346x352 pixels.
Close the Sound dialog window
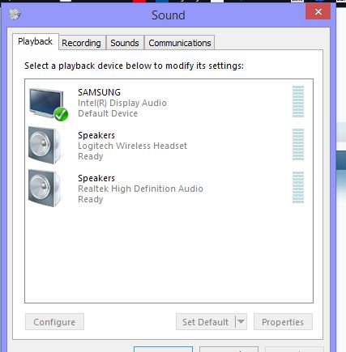318,12
